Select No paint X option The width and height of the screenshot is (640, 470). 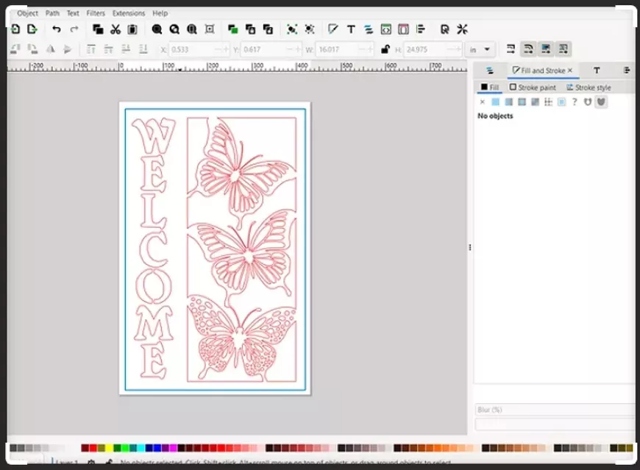pyautogui.click(x=482, y=102)
